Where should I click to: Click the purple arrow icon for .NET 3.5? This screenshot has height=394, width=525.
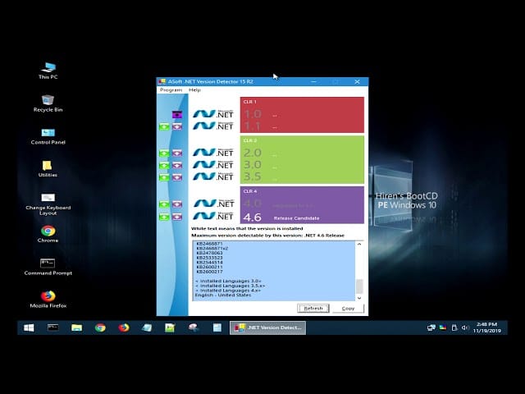coord(177,177)
